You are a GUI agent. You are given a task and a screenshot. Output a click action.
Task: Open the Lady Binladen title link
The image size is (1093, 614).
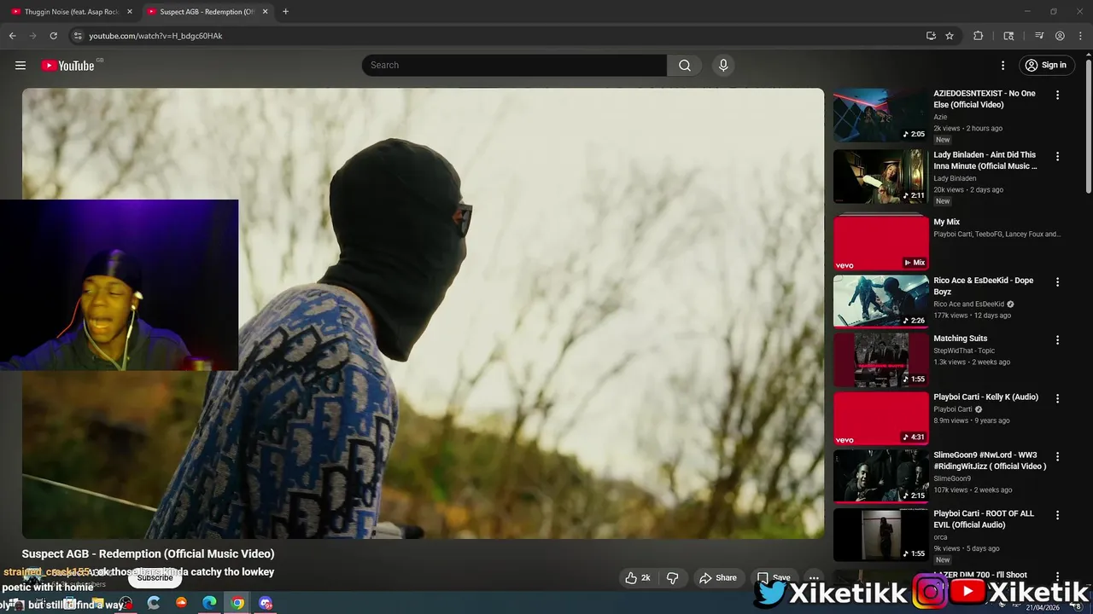[985, 160]
